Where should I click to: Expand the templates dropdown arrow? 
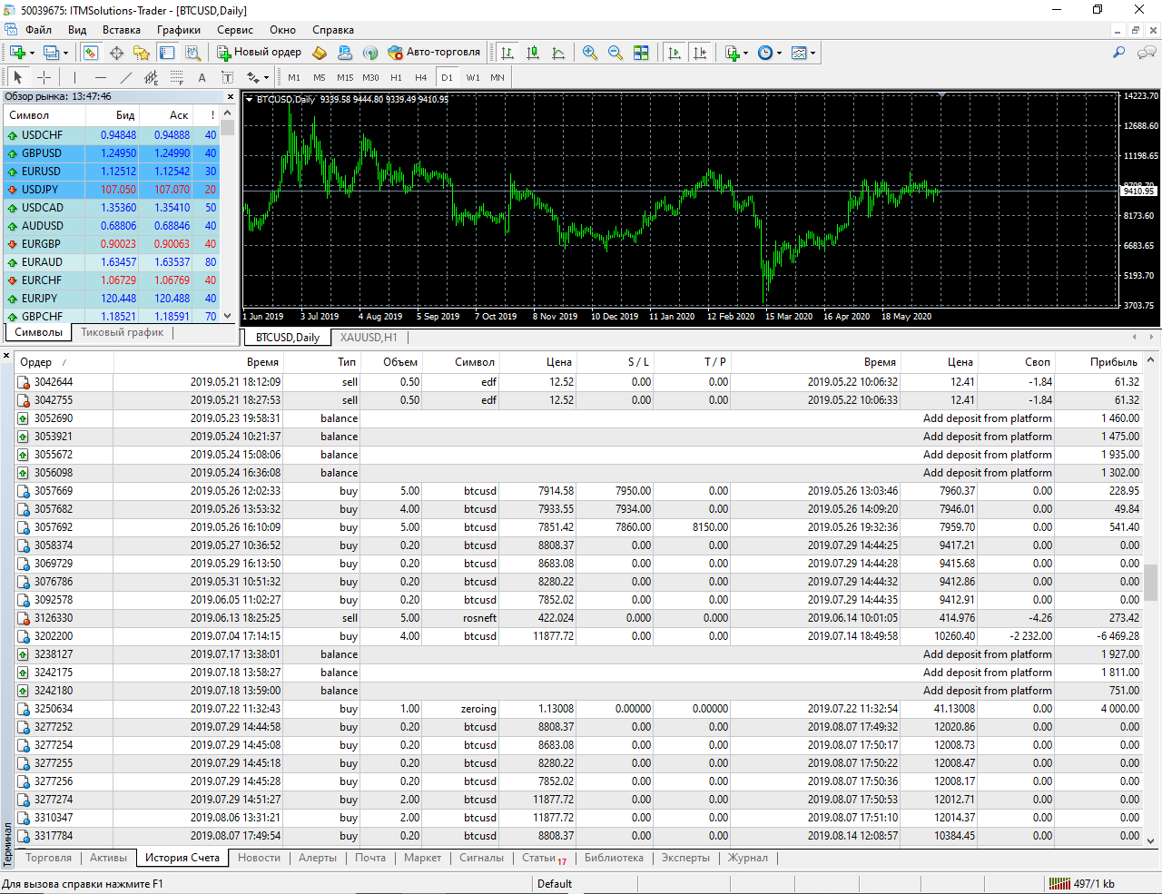point(812,53)
